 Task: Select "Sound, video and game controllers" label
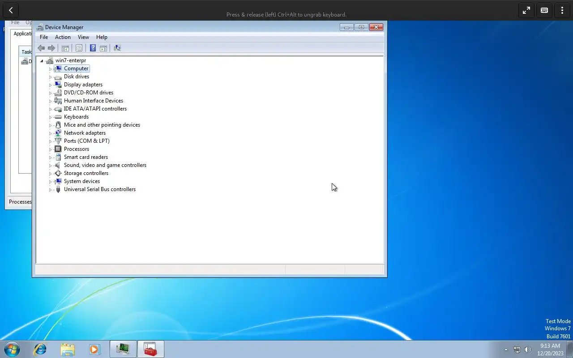(105, 165)
